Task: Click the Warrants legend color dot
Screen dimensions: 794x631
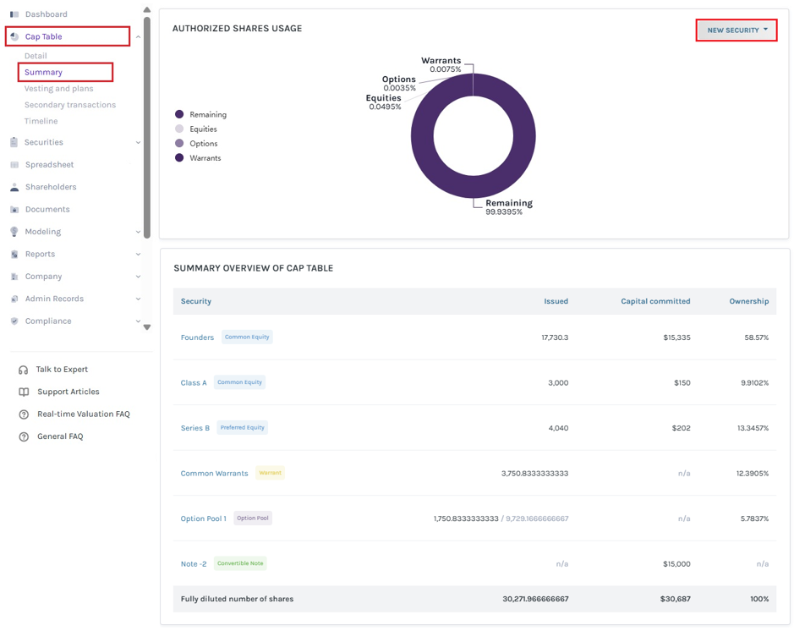Action: tap(179, 157)
